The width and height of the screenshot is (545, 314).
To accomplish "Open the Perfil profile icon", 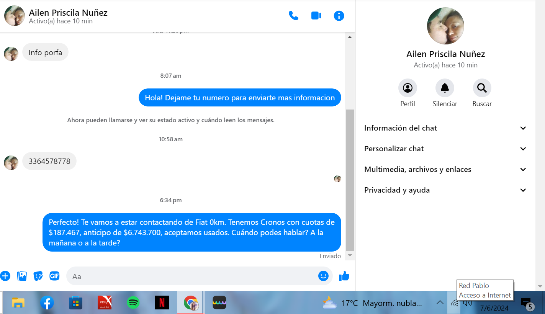I will [x=408, y=88].
